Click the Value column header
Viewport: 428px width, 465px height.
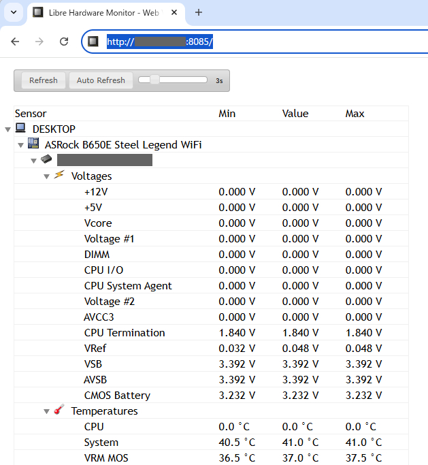point(295,114)
